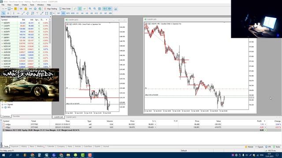Switch chart to bar chart mode

coord(75,9)
